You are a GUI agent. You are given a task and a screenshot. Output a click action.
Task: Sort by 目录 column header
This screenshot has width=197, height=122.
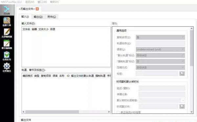click(53, 29)
